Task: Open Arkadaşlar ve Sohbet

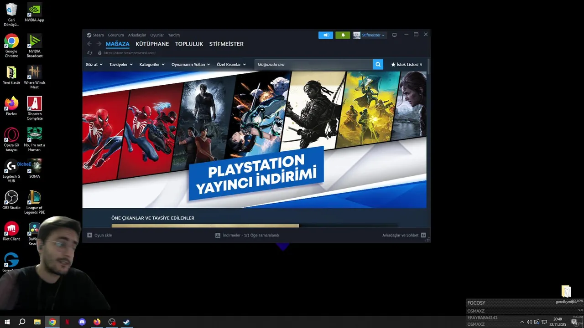Action: 404,236
